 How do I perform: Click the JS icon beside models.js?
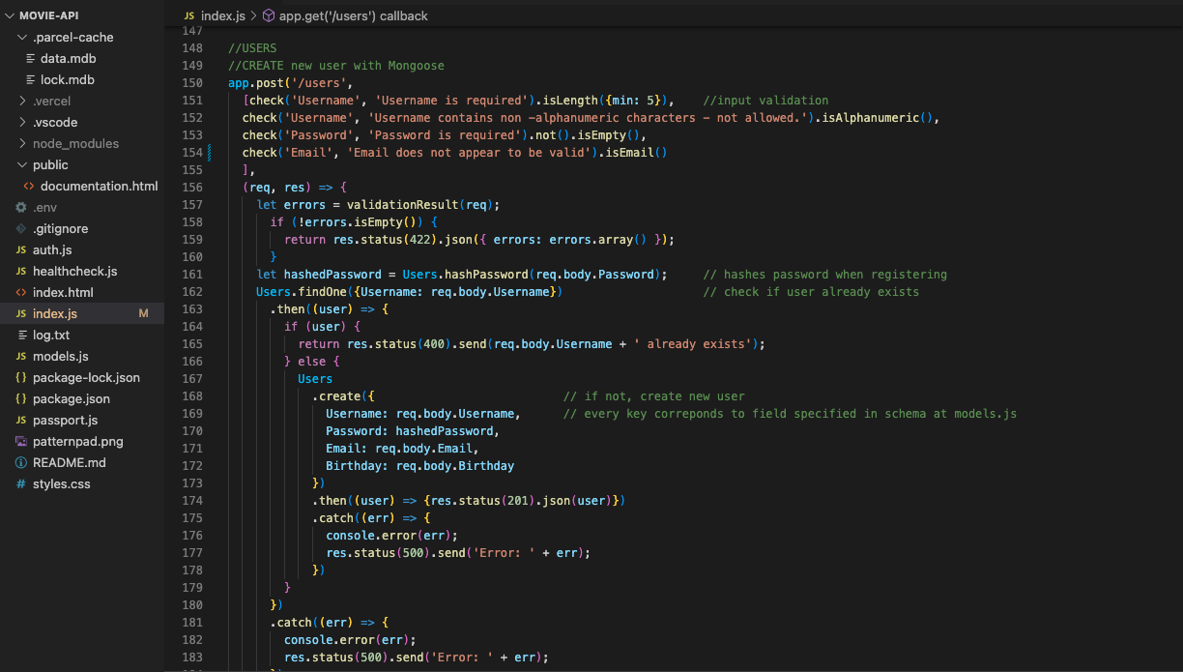click(x=21, y=357)
